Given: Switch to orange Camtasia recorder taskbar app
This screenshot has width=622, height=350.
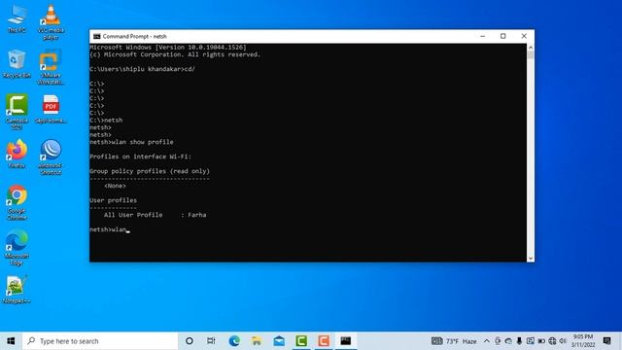Looking at the screenshot, I should pos(324,341).
